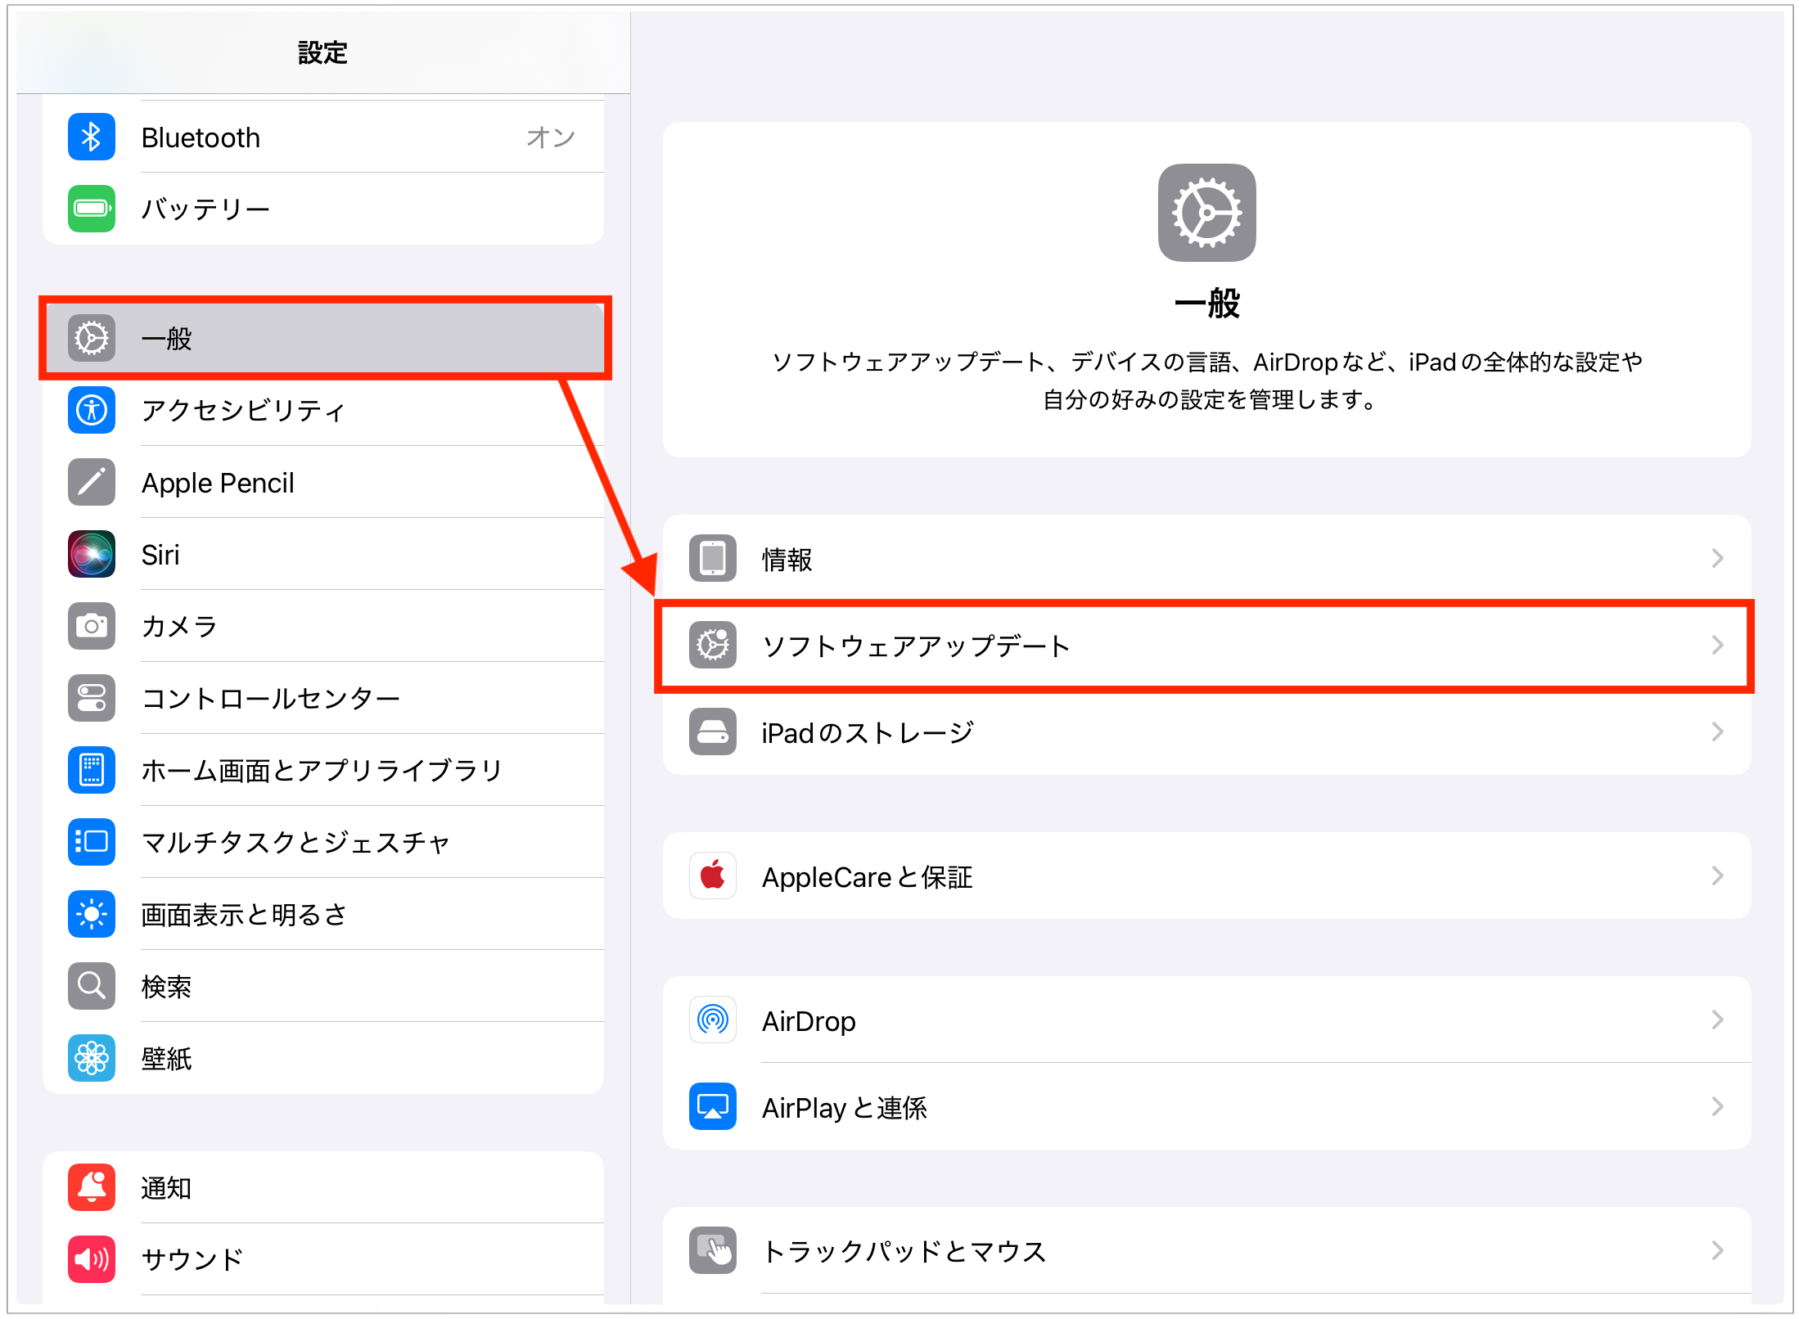This screenshot has width=1799, height=1319.
Task: Expand ソフトウェアアップデート row chevron
Action: [x=1717, y=646]
